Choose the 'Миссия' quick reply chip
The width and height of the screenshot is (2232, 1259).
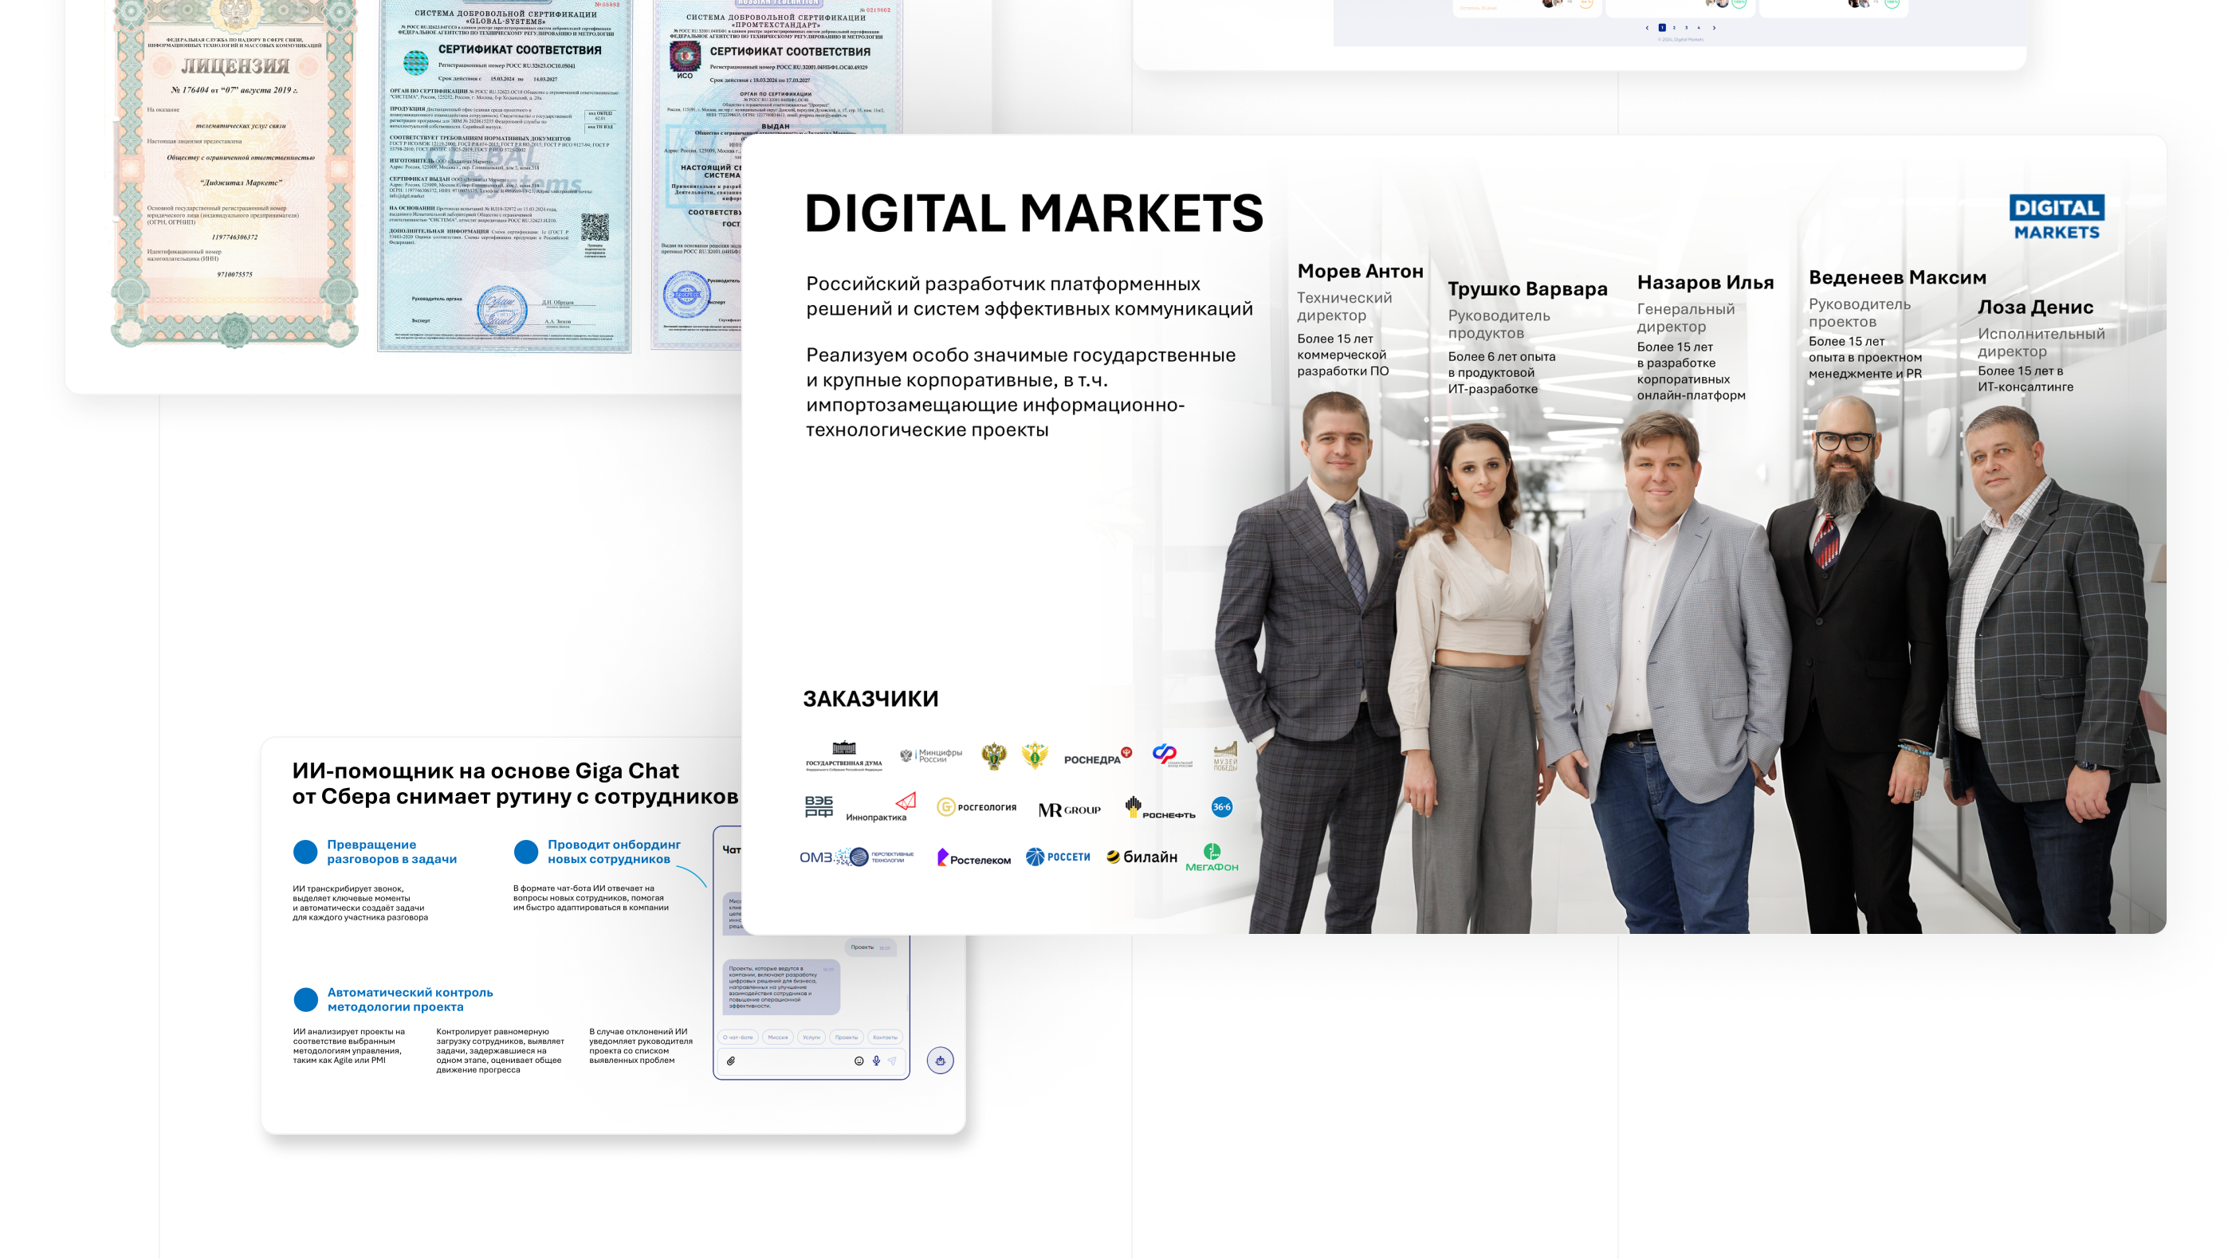778,1037
